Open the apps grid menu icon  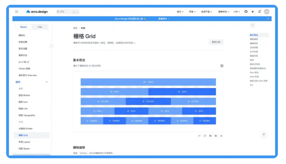coord(17,12)
